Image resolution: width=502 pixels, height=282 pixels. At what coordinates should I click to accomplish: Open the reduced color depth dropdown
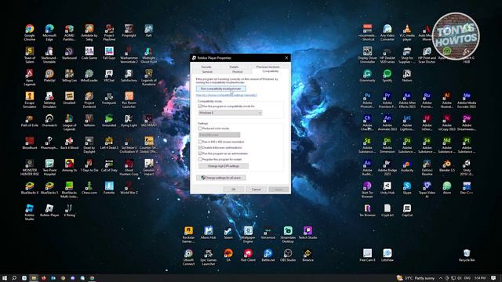coord(220,135)
